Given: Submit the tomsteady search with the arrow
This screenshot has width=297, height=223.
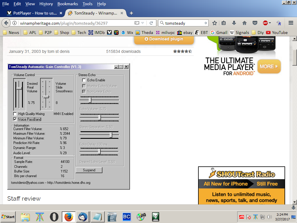Looking at the screenshot, I should coord(206,23).
